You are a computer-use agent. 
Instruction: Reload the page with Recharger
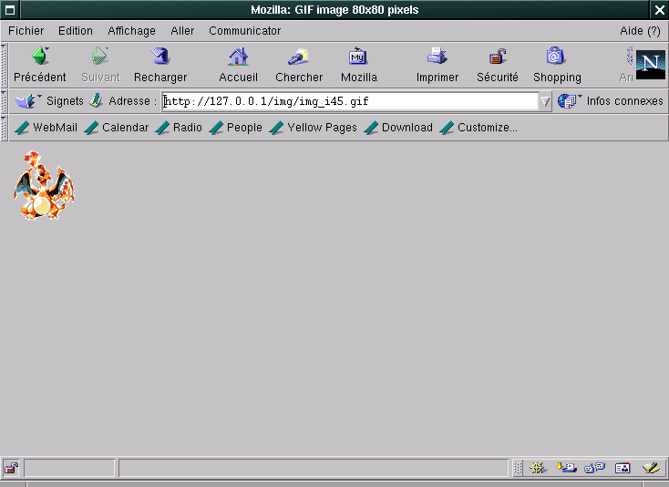tap(160, 57)
